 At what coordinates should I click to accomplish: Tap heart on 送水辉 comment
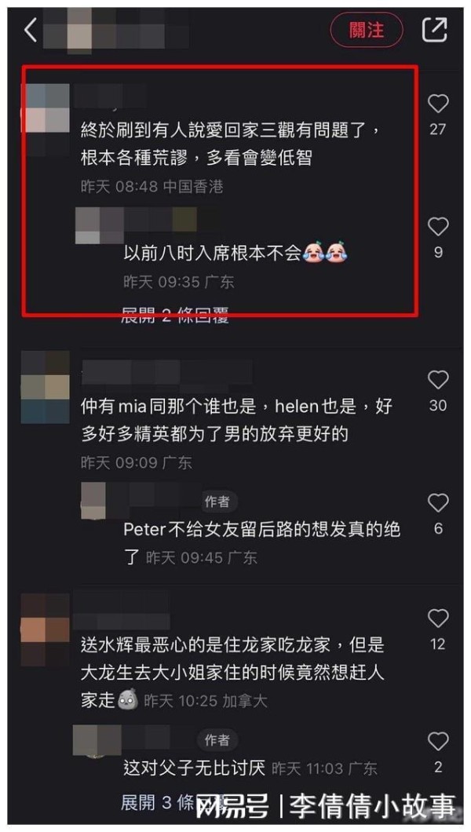(x=438, y=619)
